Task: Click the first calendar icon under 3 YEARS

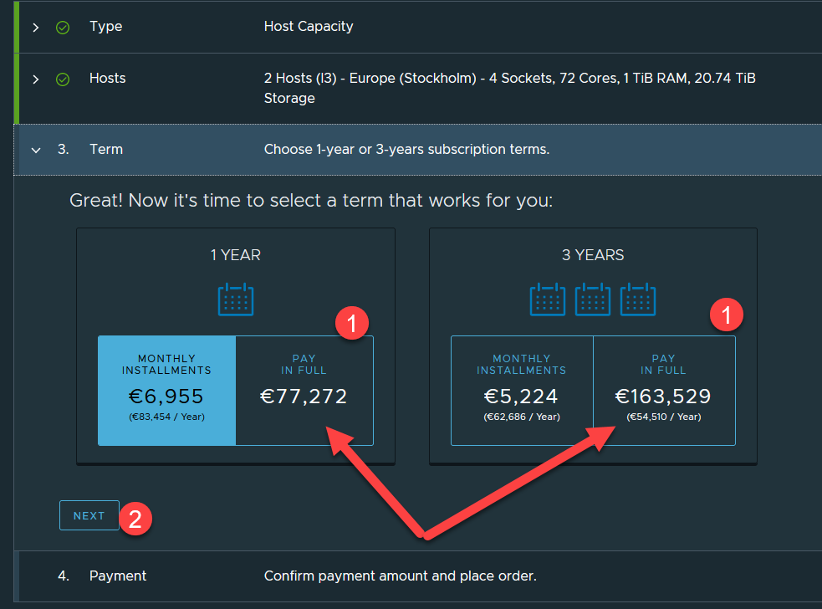Action: [x=548, y=299]
